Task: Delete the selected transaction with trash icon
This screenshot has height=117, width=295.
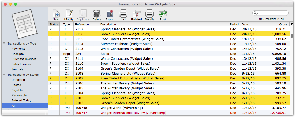Action: coord(97,15)
